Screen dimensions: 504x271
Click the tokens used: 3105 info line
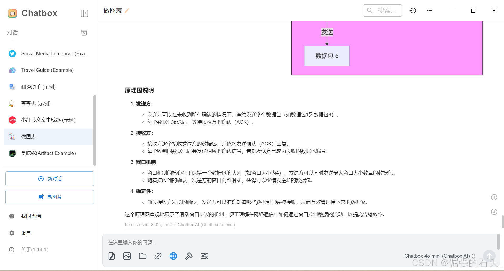[180, 225]
